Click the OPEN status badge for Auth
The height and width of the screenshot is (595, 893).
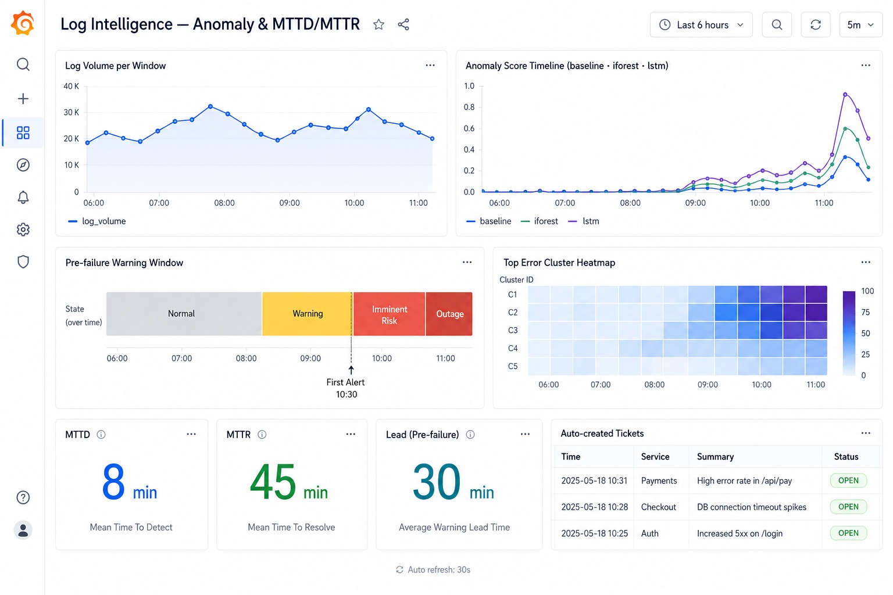(848, 533)
